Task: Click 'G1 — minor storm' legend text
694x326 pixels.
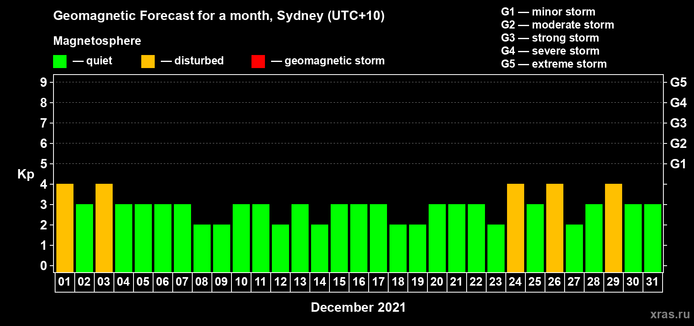Action: point(548,12)
